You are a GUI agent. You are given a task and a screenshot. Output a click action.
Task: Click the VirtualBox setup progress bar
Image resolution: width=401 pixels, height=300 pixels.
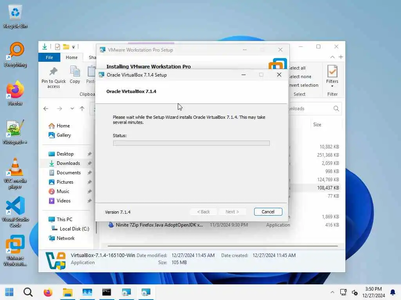(191, 143)
